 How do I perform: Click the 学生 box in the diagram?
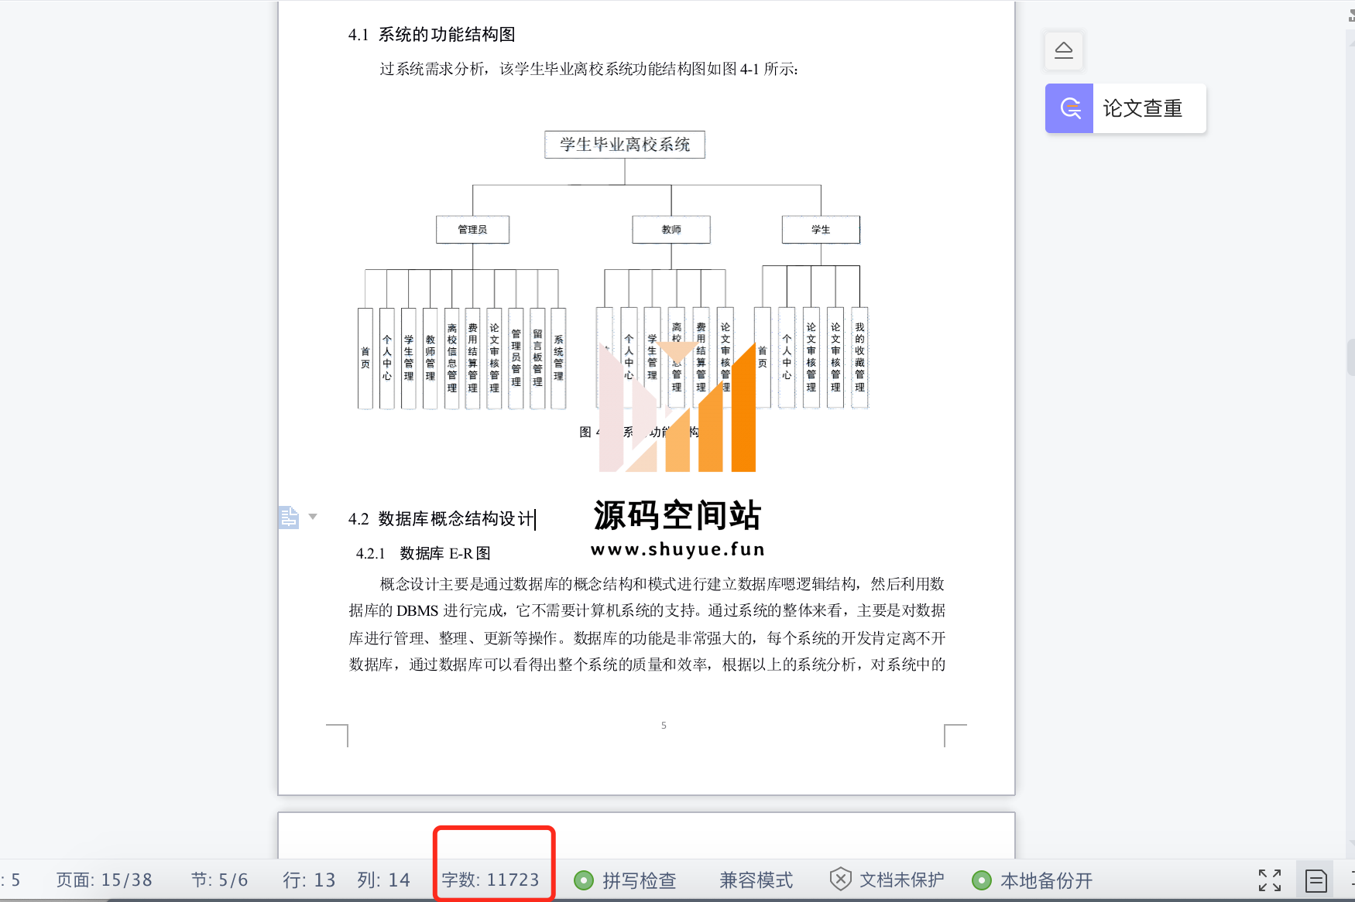(x=821, y=230)
